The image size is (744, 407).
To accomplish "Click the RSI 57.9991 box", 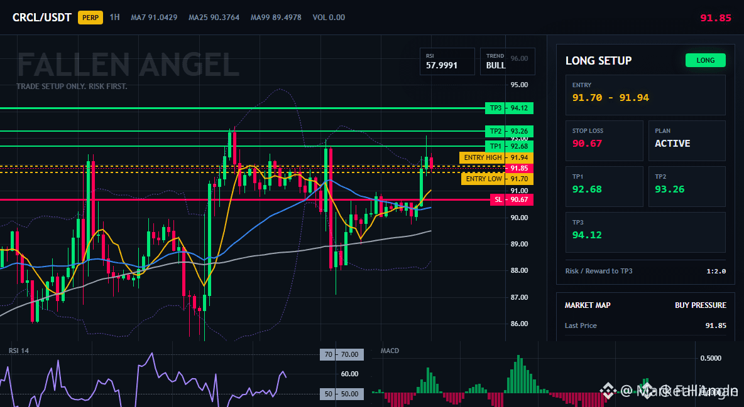I will [447, 61].
